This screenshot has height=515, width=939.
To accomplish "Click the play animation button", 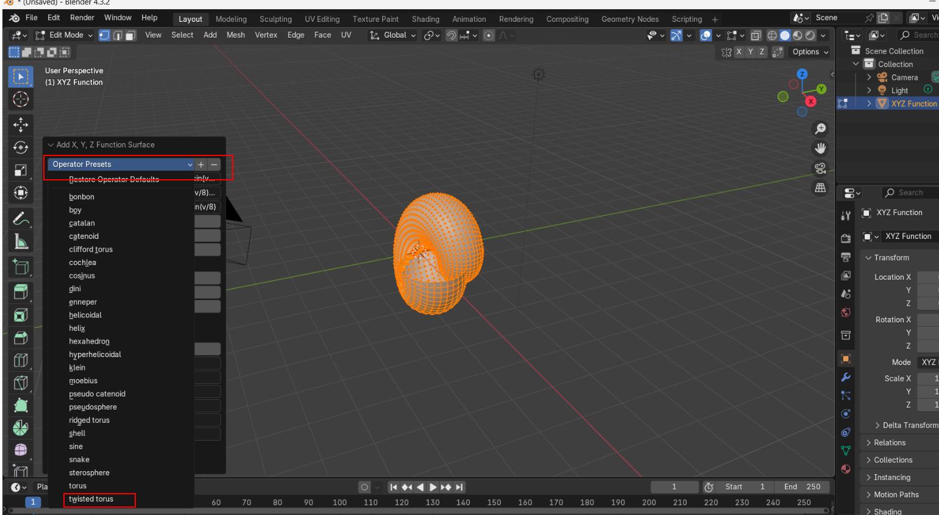I will pyautogui.click(x=433, y=487).
